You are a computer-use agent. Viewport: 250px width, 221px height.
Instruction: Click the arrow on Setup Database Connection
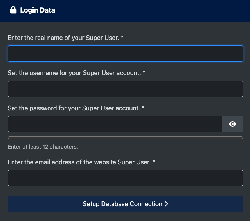click(166, 204)
